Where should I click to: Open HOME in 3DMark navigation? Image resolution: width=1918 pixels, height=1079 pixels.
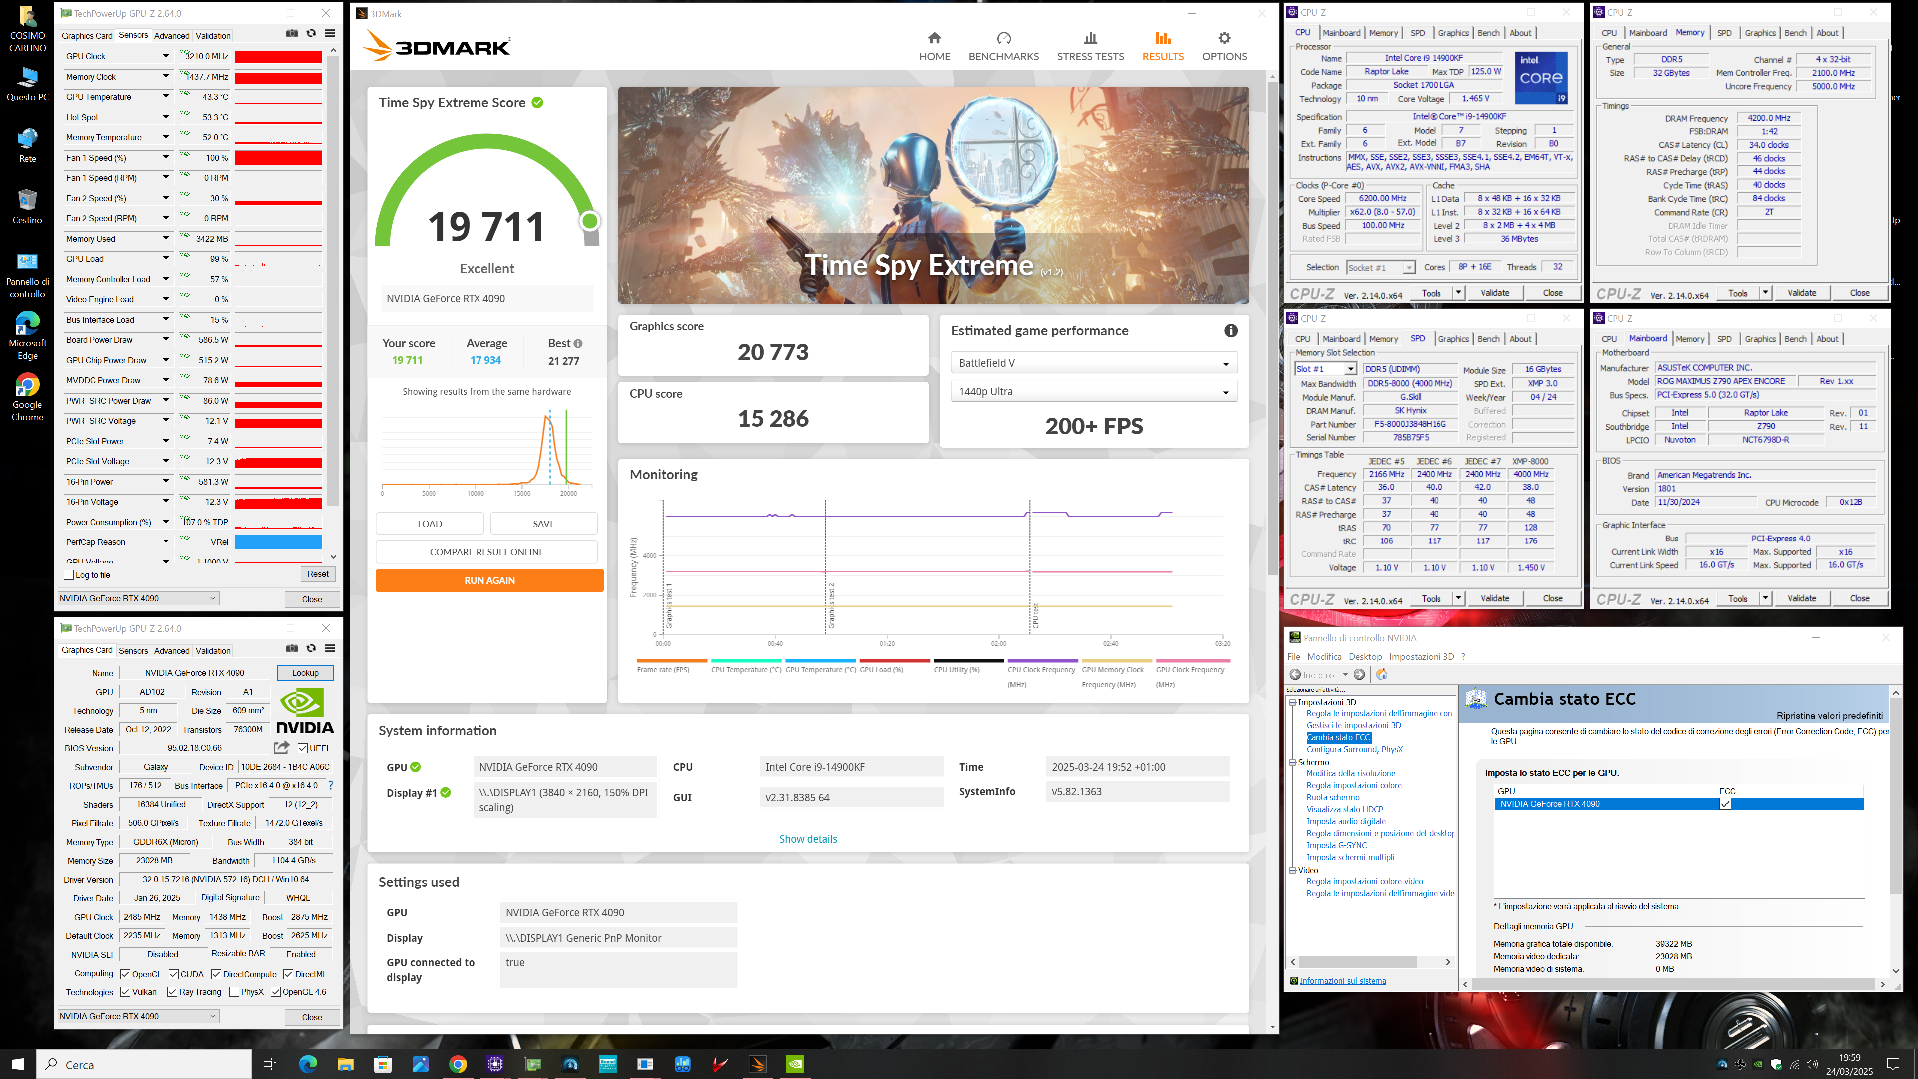(934, 46)
